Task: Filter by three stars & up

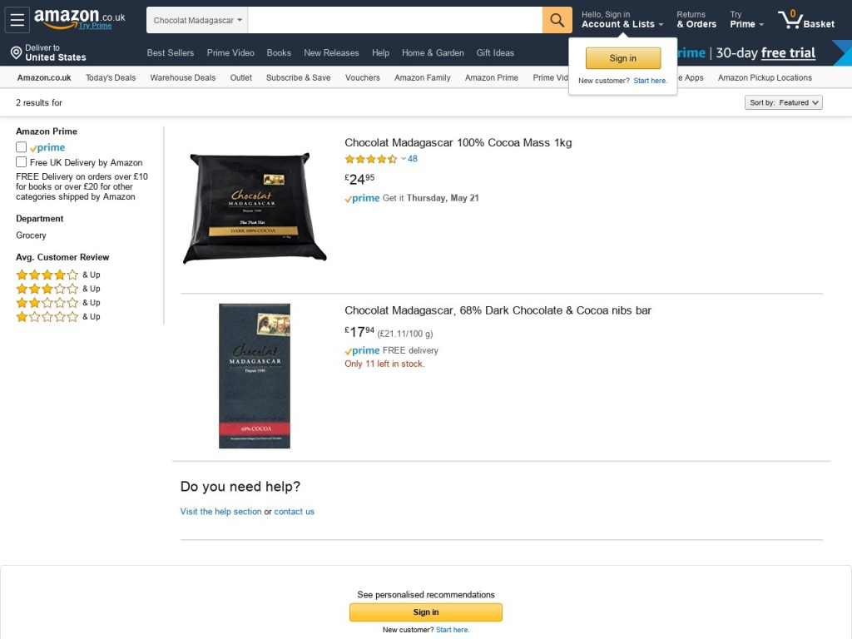Action: click(x=58, y=289)
